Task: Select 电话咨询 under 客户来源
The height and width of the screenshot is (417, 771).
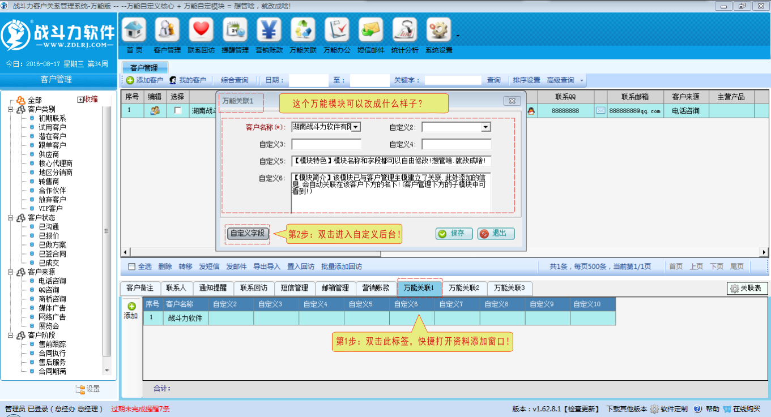Action: coord(52,281)
